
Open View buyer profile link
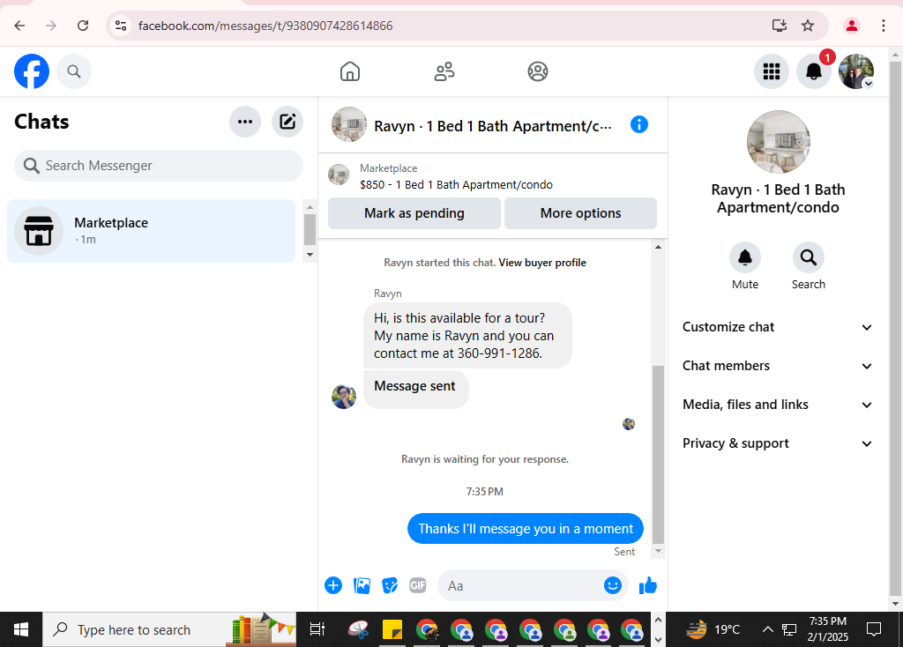pyautogui.click(x=542, y=263)
